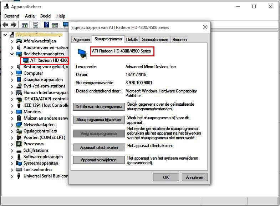Click the date value 13/01/2015

coord(136,75)
